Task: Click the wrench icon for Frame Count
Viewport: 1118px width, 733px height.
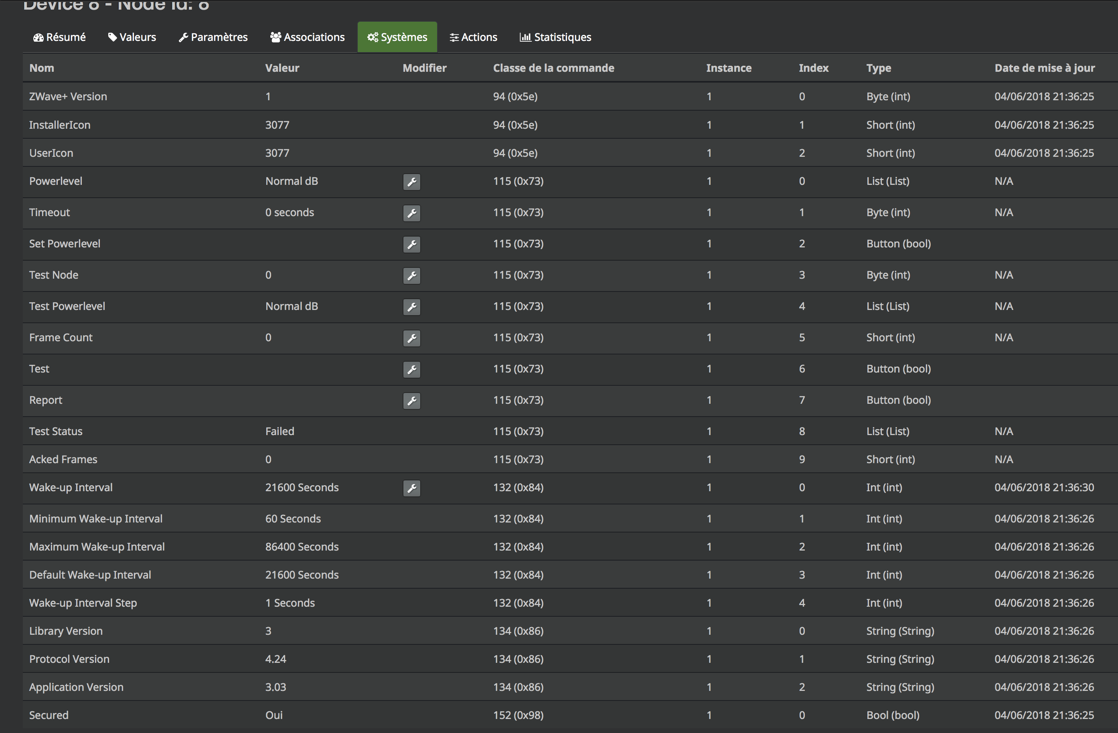Action: [411, 338]
